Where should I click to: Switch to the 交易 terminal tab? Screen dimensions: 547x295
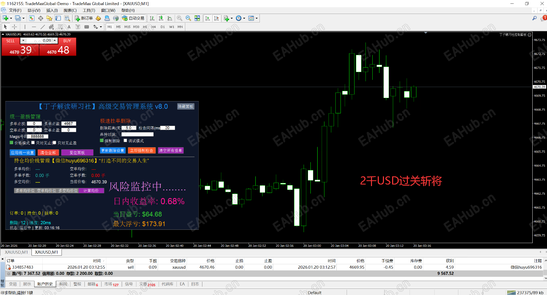point(13,284)
